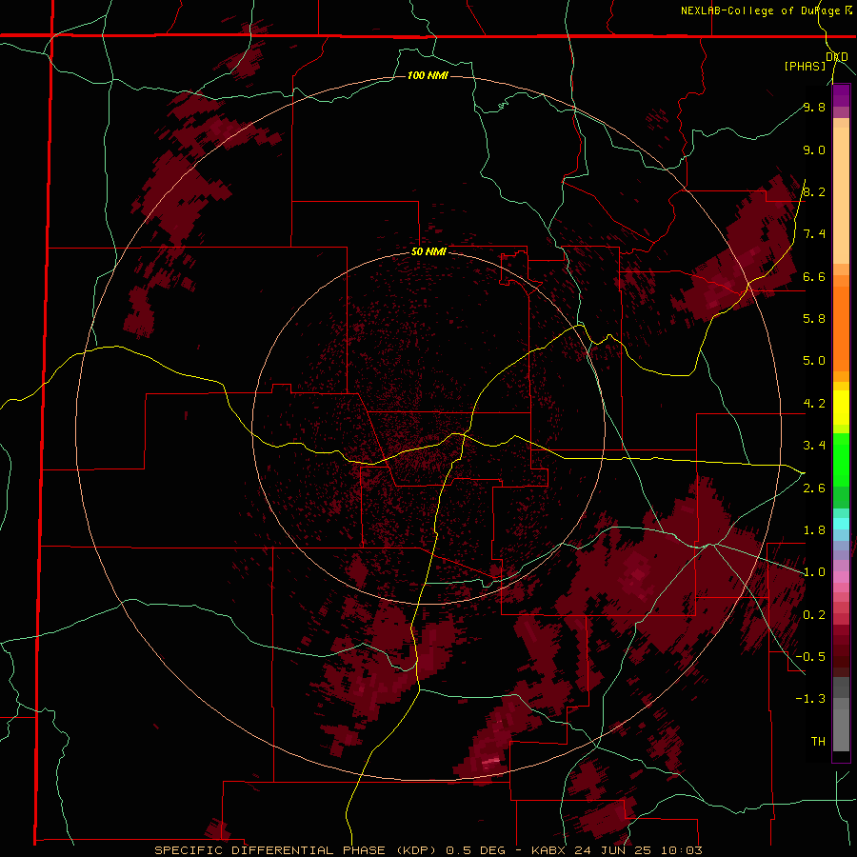Viewport: 857px width, 857px height.
Task: Click the 0.5 DEG elevation text
Action: pyautogui.click(x=475, y=850)
